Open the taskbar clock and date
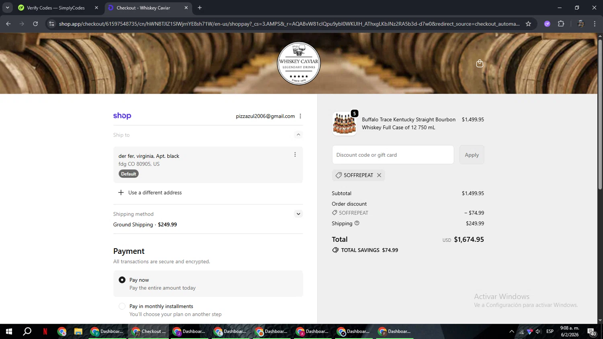 [x=570, y=331]
